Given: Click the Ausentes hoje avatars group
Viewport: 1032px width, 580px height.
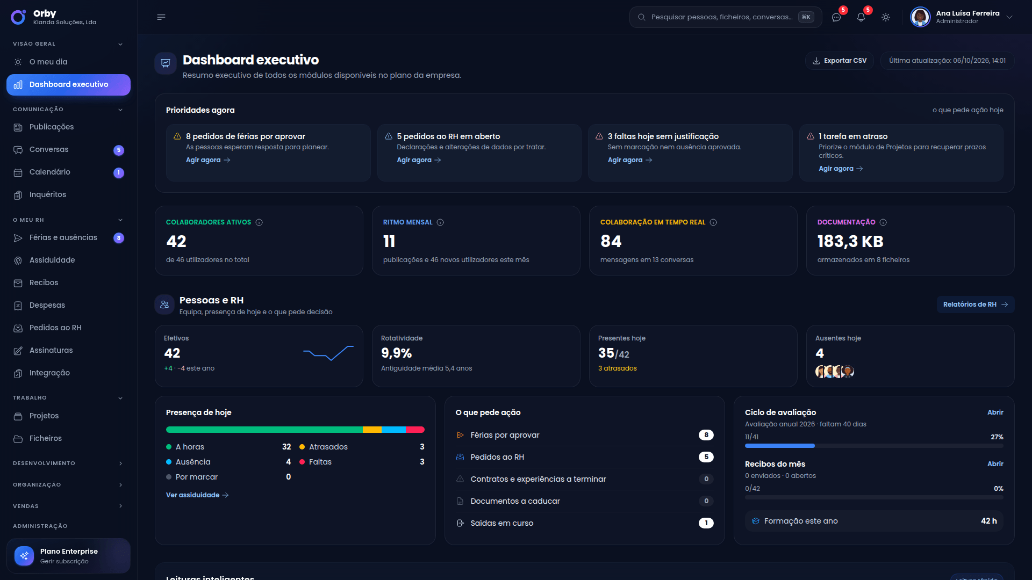Looking at the screenshot, I should [x=835, y=372].
